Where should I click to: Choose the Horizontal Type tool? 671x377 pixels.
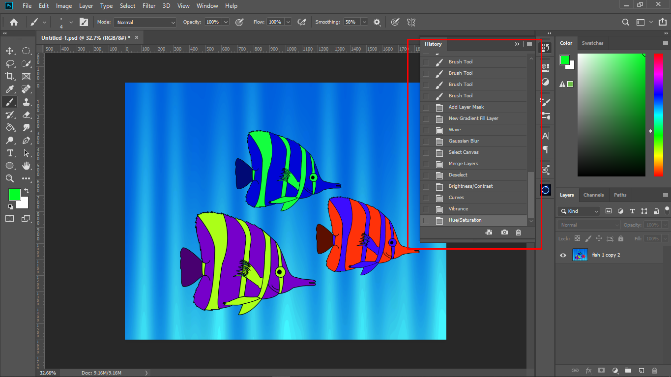coord(9,153)
